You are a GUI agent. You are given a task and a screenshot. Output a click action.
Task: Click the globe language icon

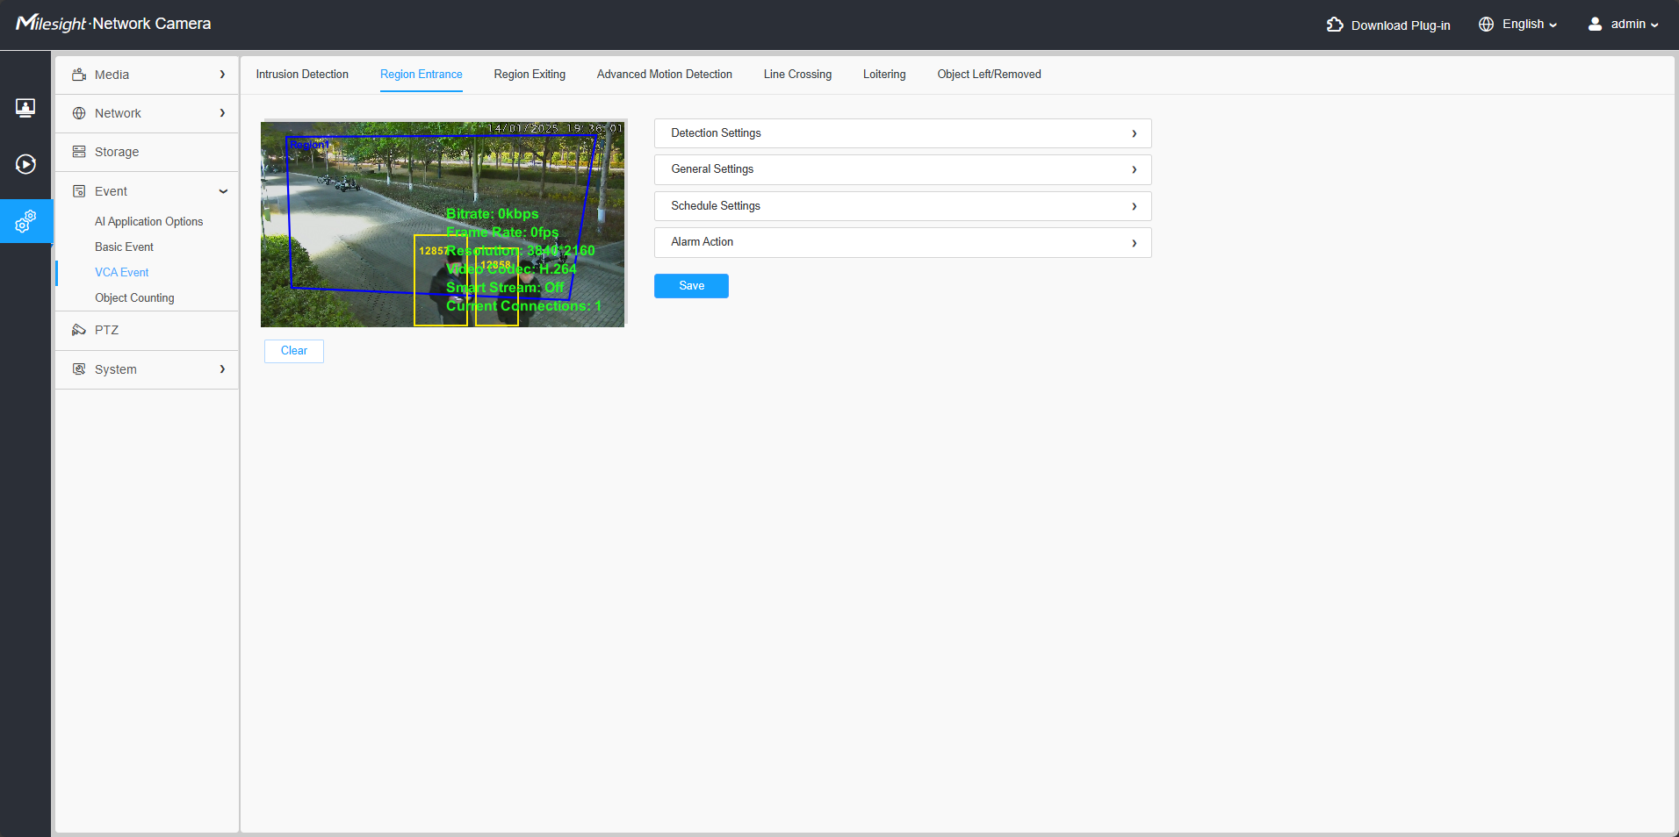coord(1486,25)
